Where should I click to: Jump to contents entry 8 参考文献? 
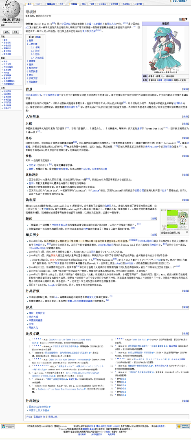32,78
